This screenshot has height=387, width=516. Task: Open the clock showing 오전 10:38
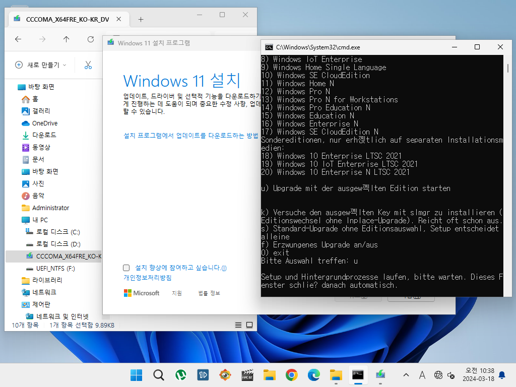[x=479, y=375]
